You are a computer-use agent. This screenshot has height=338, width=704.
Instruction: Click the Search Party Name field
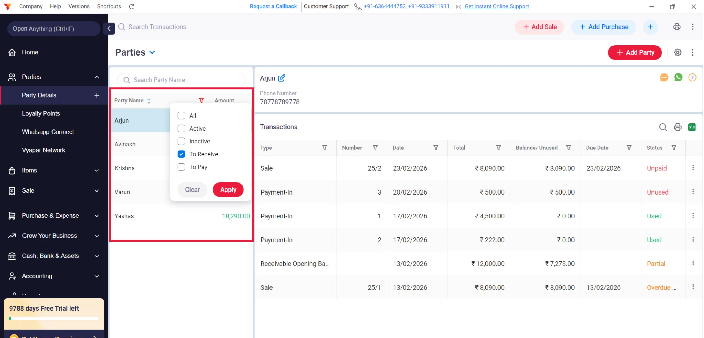(182, 80)
